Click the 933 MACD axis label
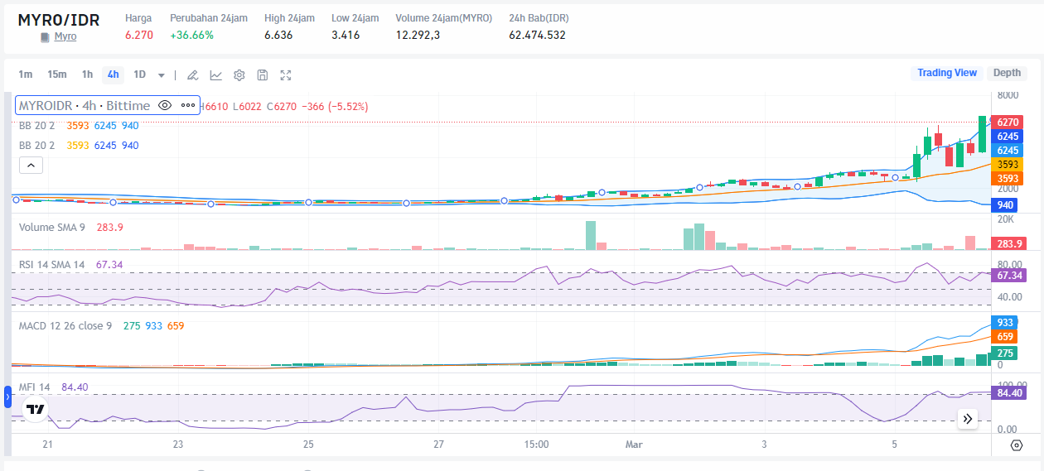 pyautogui.click(x=1005, y=322)
